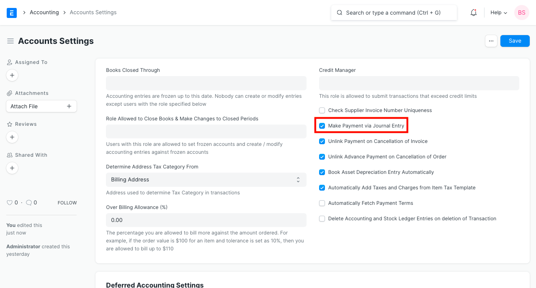Open the notifications bell
536x288 pixels.
click(473, 13)
